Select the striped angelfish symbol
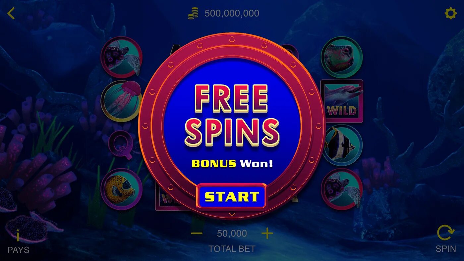 [342, 145]
